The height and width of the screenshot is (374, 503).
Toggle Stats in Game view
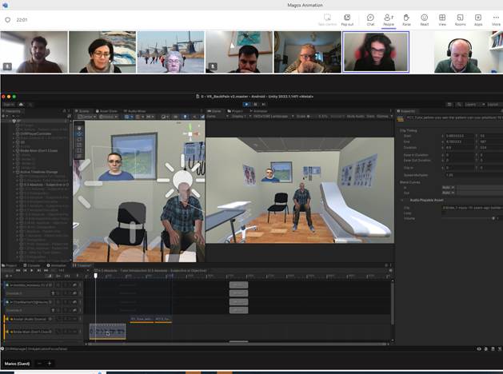click(370, 117)
